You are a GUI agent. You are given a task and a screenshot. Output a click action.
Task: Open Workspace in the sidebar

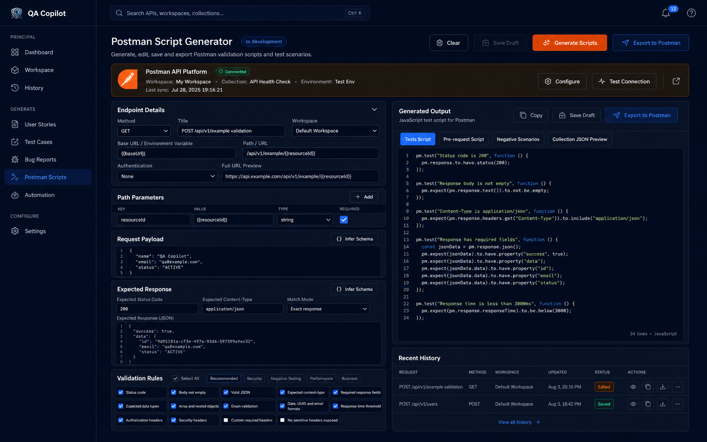48,70
